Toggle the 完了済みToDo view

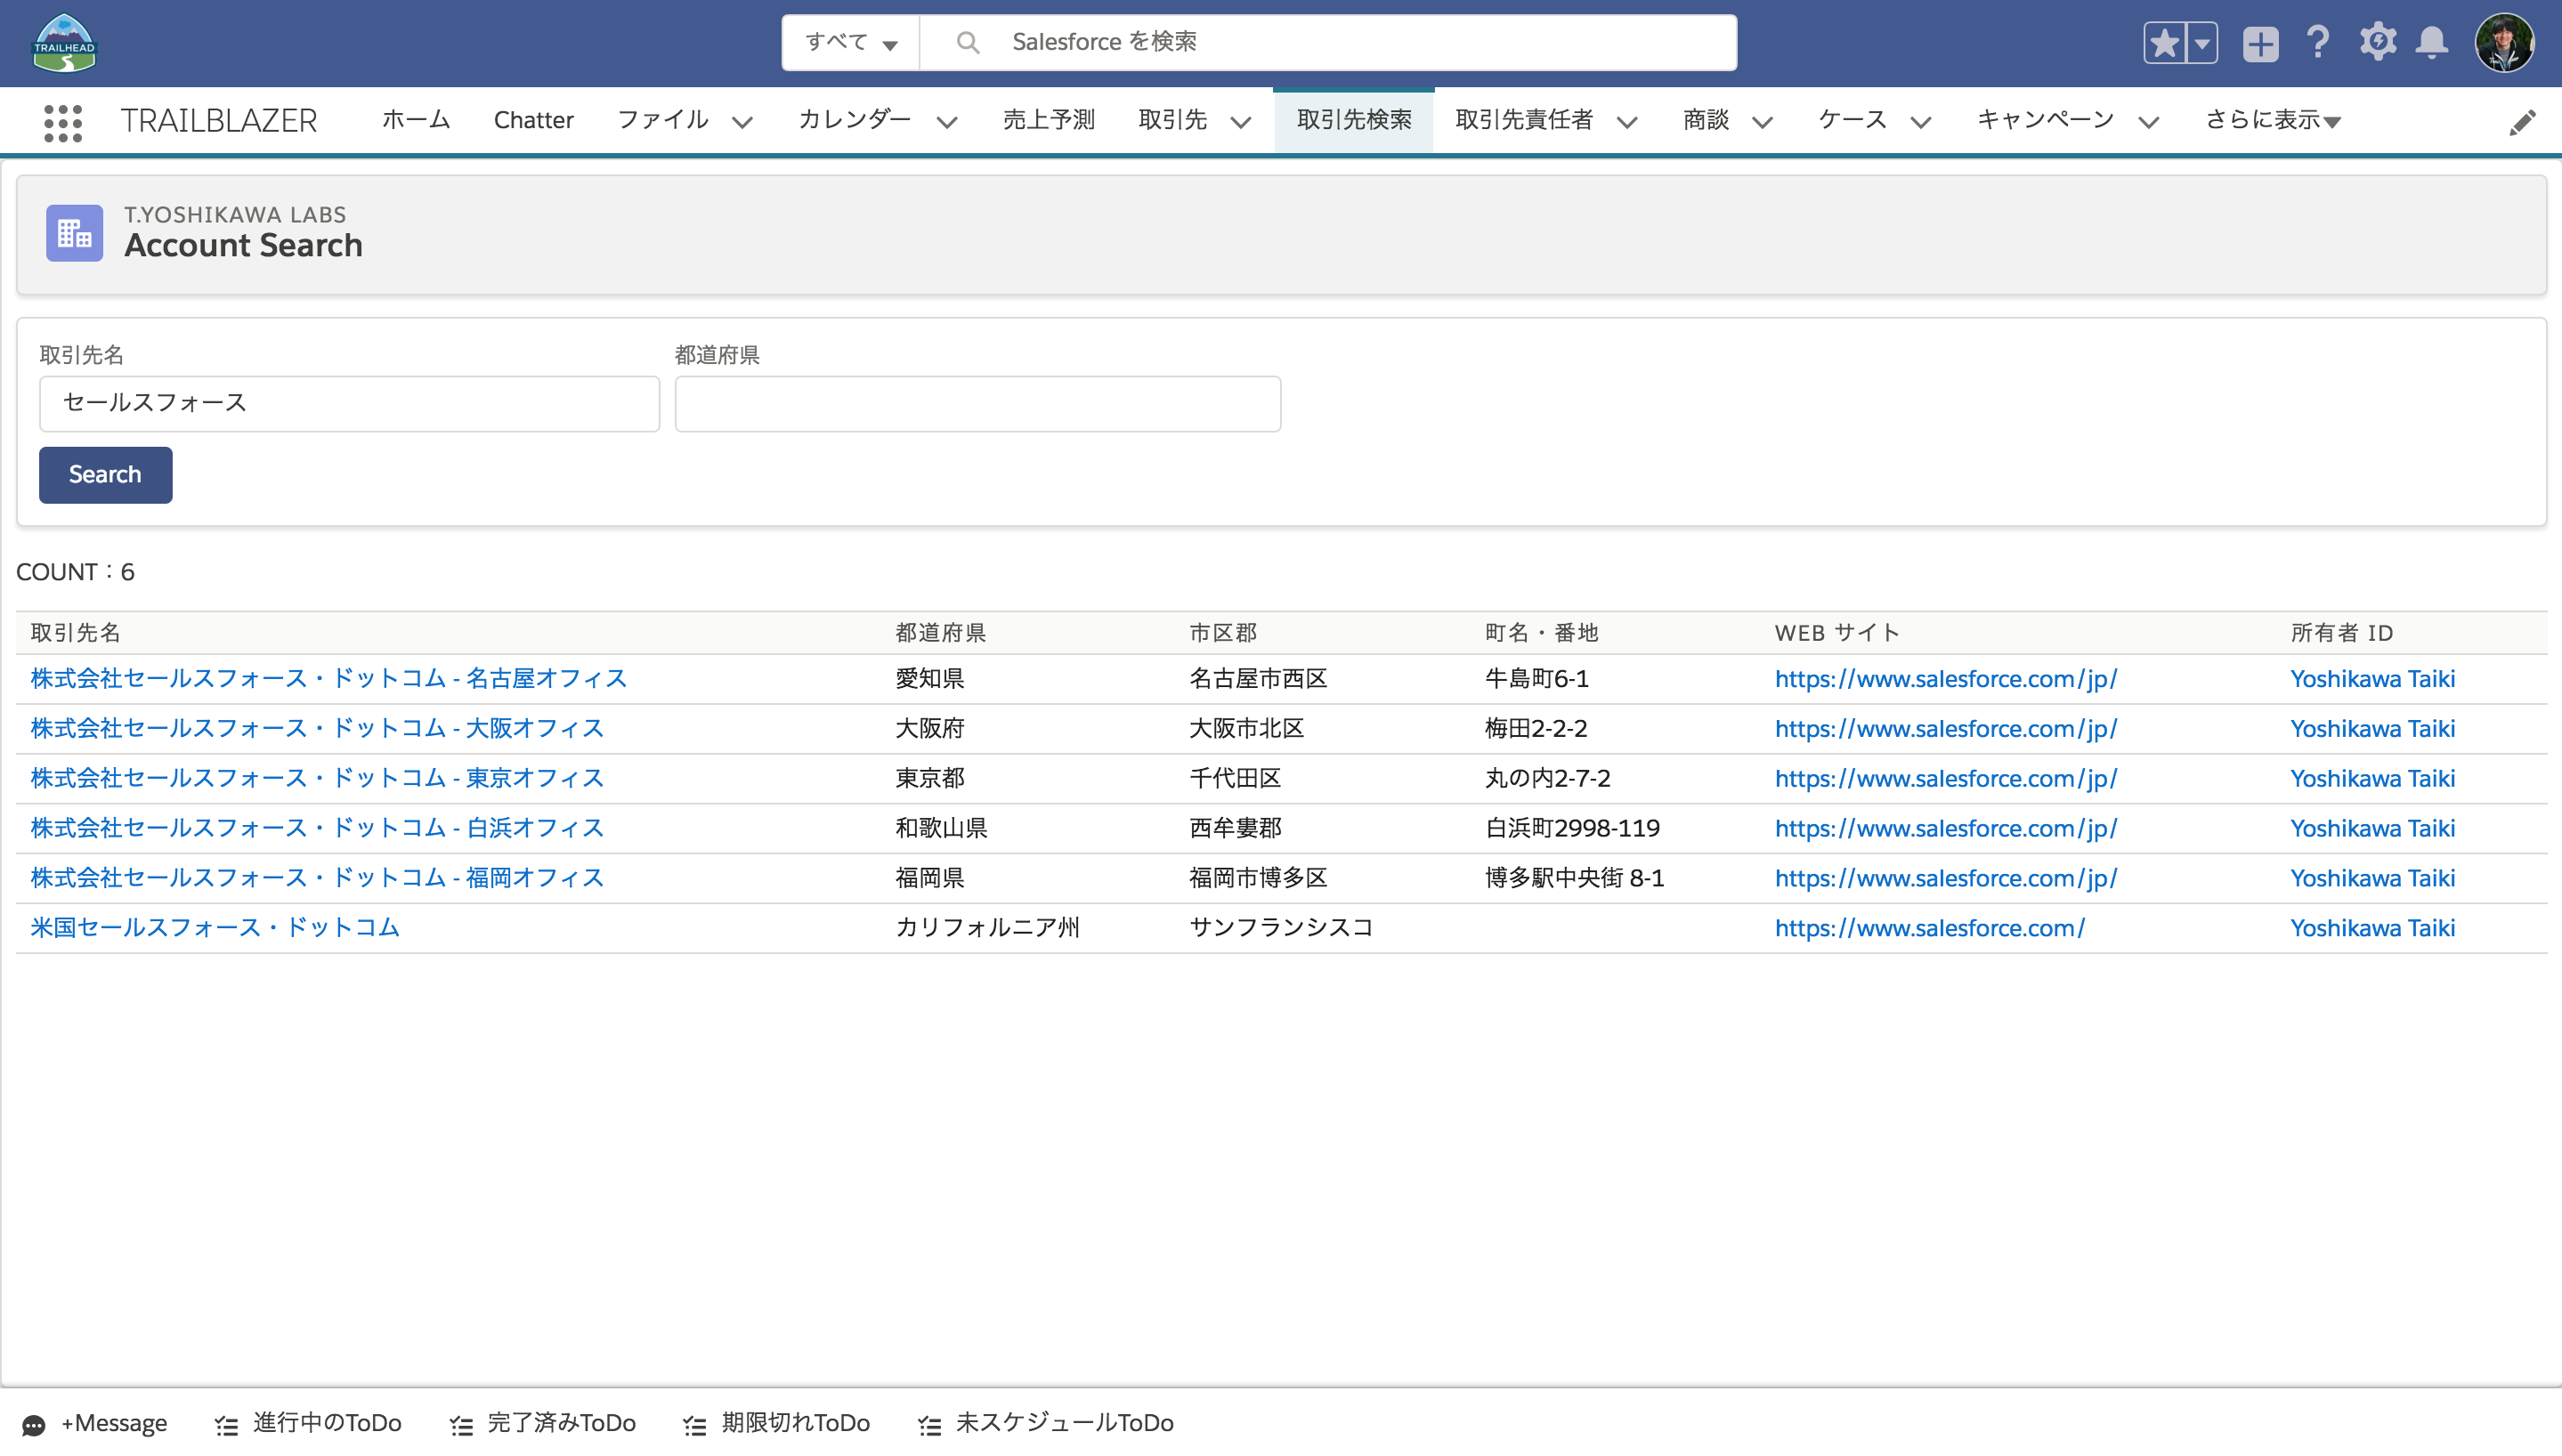(x=542, y=1422)
